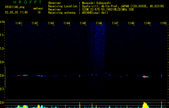The image size is (169, 108).
Task: Click time marker 1141
Action: tap(19, 23)
